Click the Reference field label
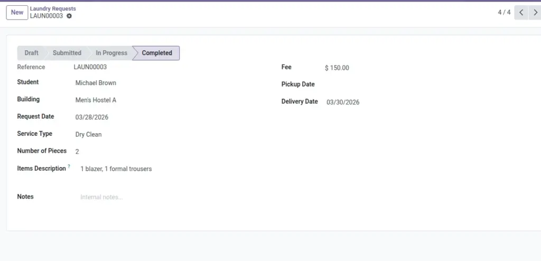The width and height of the screenshot is (541, 261). tap(31, 67)
